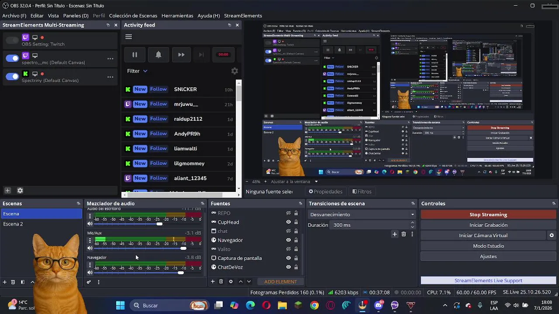Open the Herramientas menu
Screen dimensions: 559x314
coord(177,16)
